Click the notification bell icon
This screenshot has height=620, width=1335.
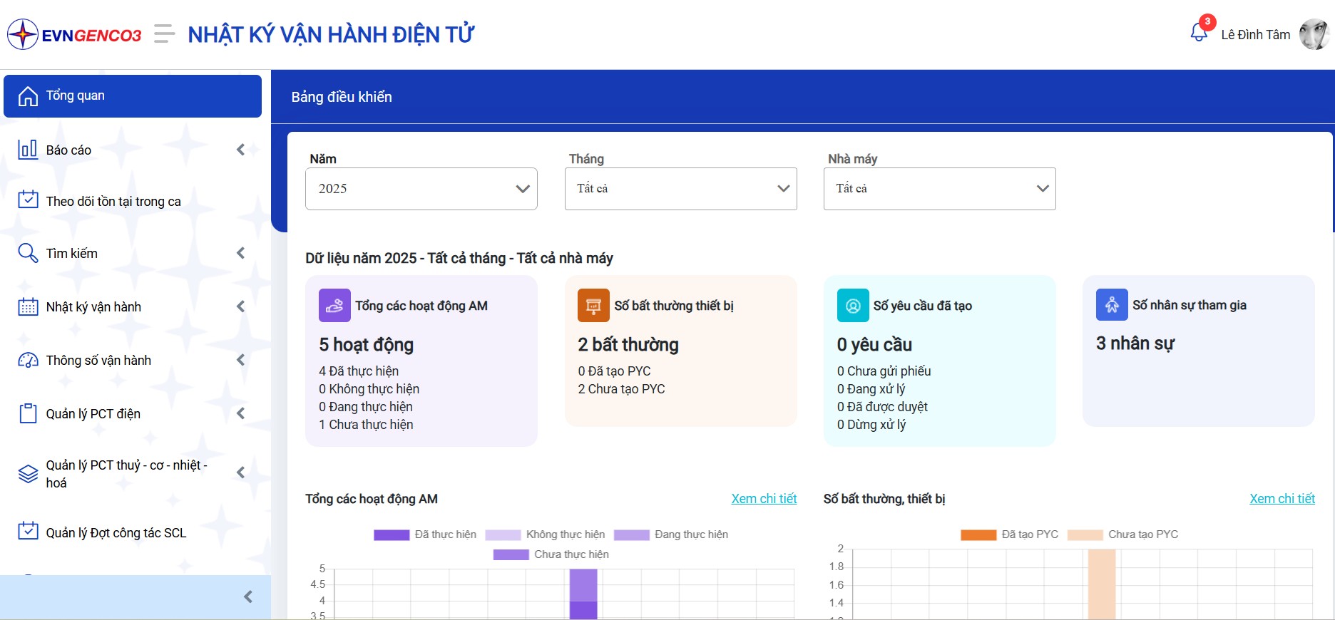tap(1199, 33)
